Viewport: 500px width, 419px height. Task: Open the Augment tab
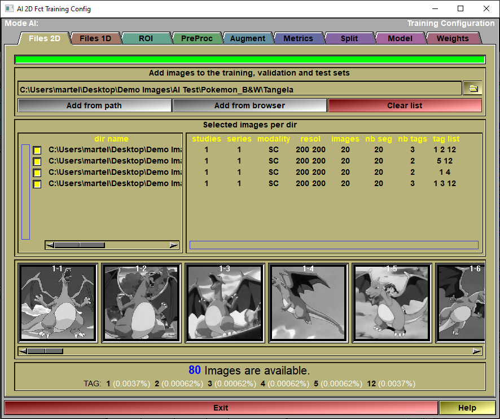click(x=247, y=38)
